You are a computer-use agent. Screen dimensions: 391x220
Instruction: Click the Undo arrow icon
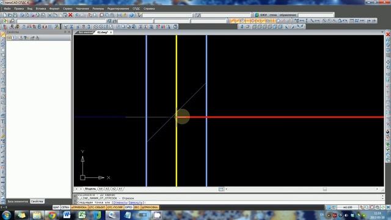pos(78,15)
